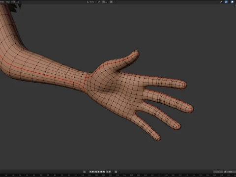Open the Edge menu in the viewport header

coord(8,2)
